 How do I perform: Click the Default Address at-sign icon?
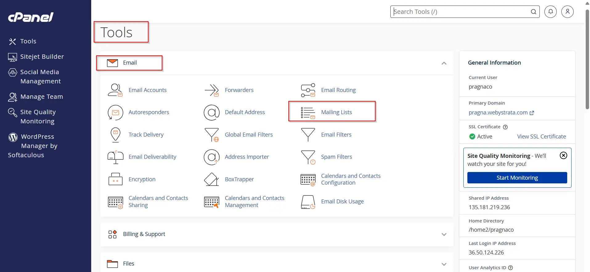click(x=212, y=112)
